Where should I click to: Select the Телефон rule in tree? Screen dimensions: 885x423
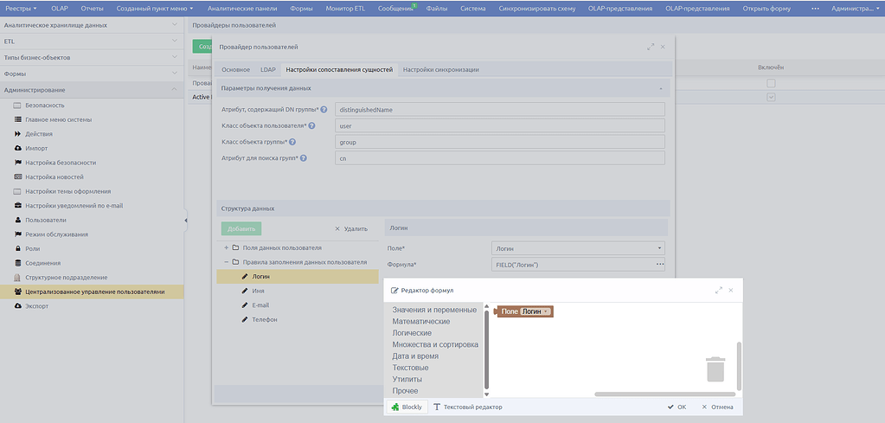265,320
